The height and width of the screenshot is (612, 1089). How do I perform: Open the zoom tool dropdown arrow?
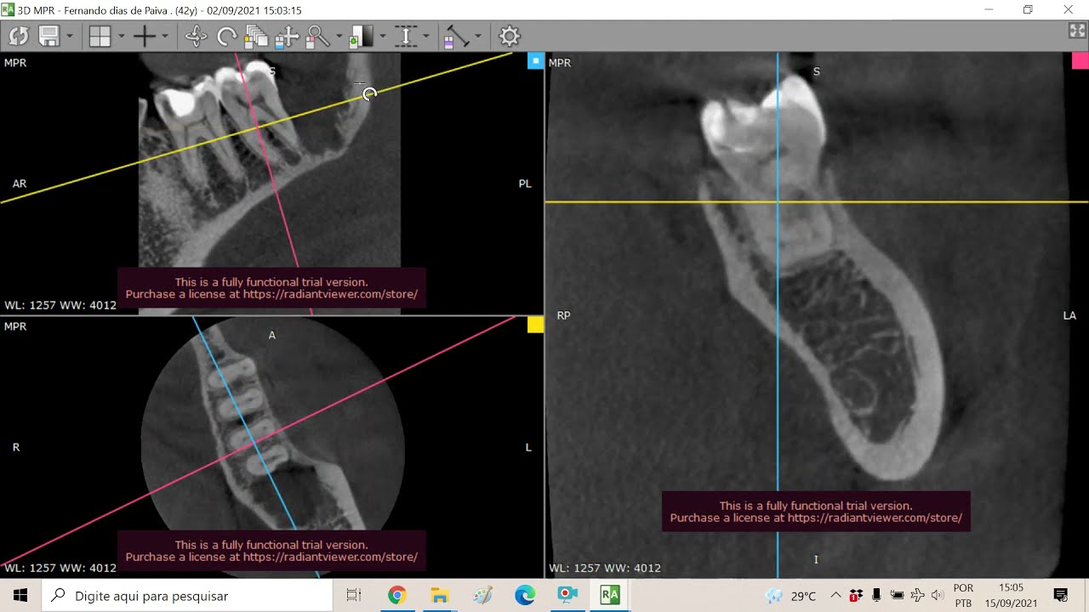tap(339, 37)
